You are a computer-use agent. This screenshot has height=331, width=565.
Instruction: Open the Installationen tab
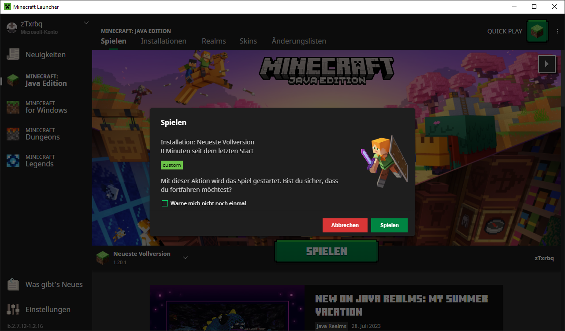(164, 41)
